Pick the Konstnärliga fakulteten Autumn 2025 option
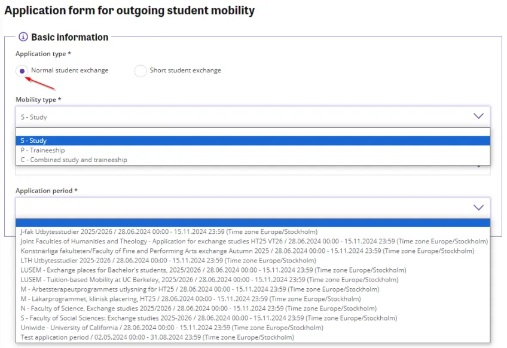 (x=179, y=251)
